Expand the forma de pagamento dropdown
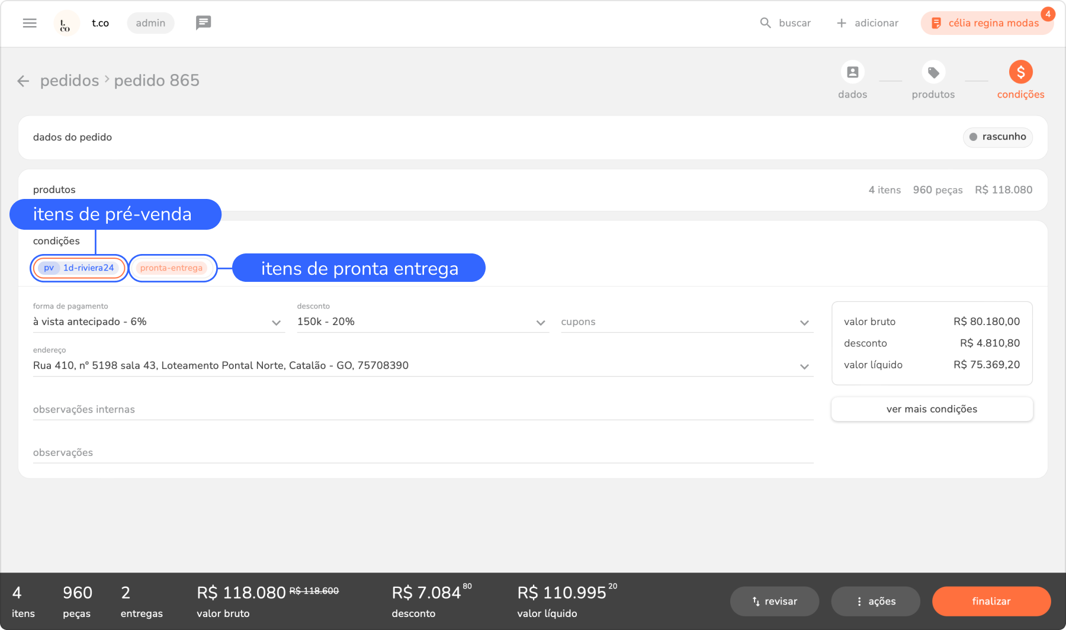The height and width of the screenshot is (630, 1066). 276,323
